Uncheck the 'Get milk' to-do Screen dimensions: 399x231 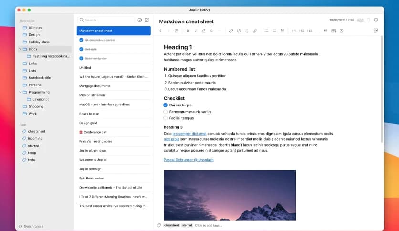click(82, 49)
